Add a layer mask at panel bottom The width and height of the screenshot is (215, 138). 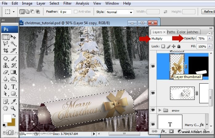[171, 132]
